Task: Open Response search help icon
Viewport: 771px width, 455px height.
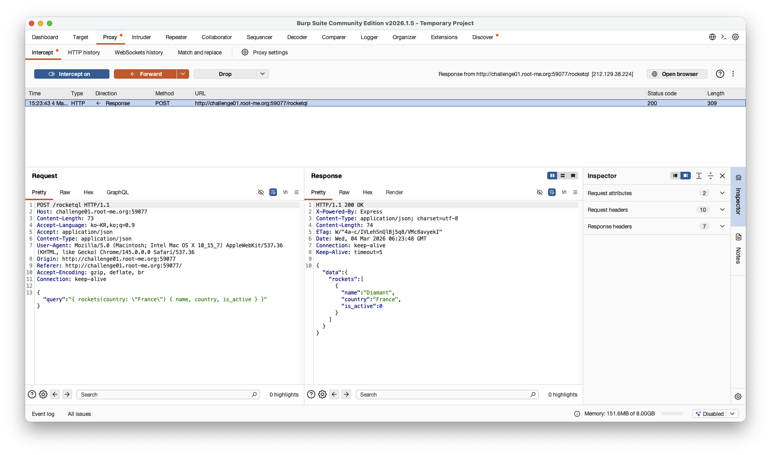Action: click(311, 394)
